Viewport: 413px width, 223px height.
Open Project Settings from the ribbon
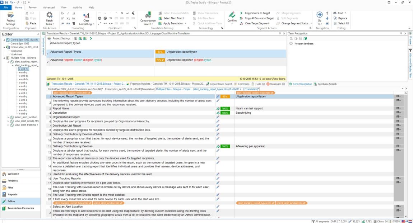10,18
